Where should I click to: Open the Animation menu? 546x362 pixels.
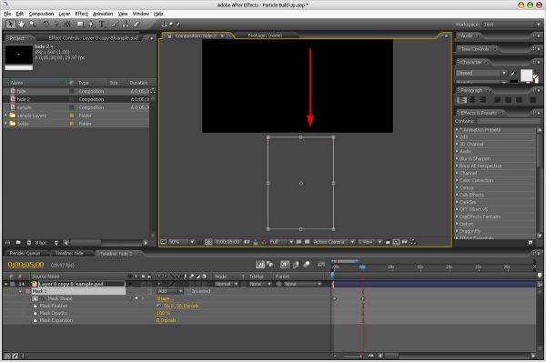tap(103, 14)
